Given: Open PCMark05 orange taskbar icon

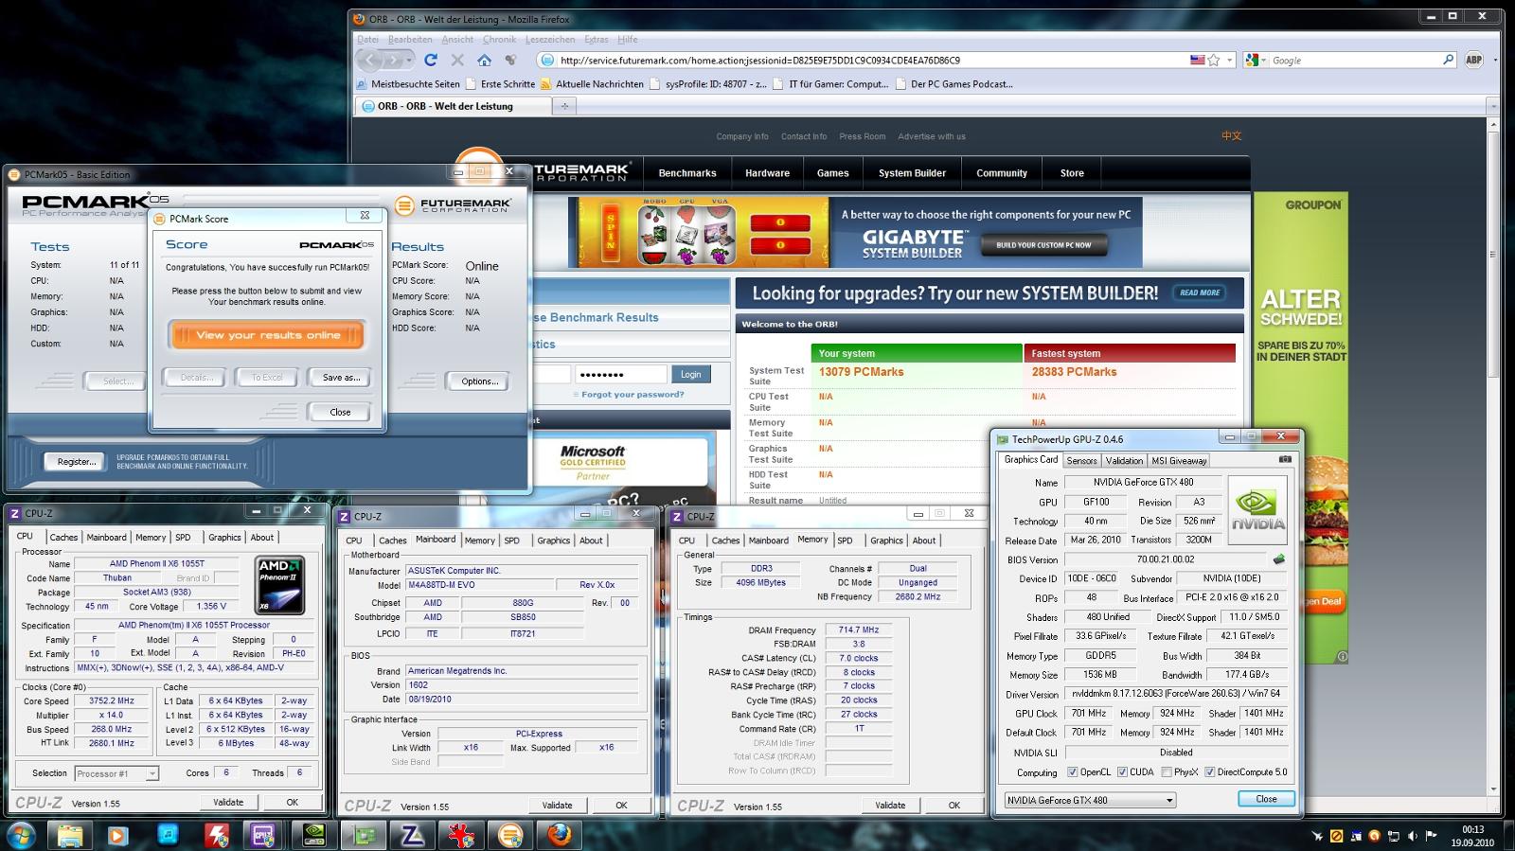Looking at the screenshot, I should [x=509, y=835].
